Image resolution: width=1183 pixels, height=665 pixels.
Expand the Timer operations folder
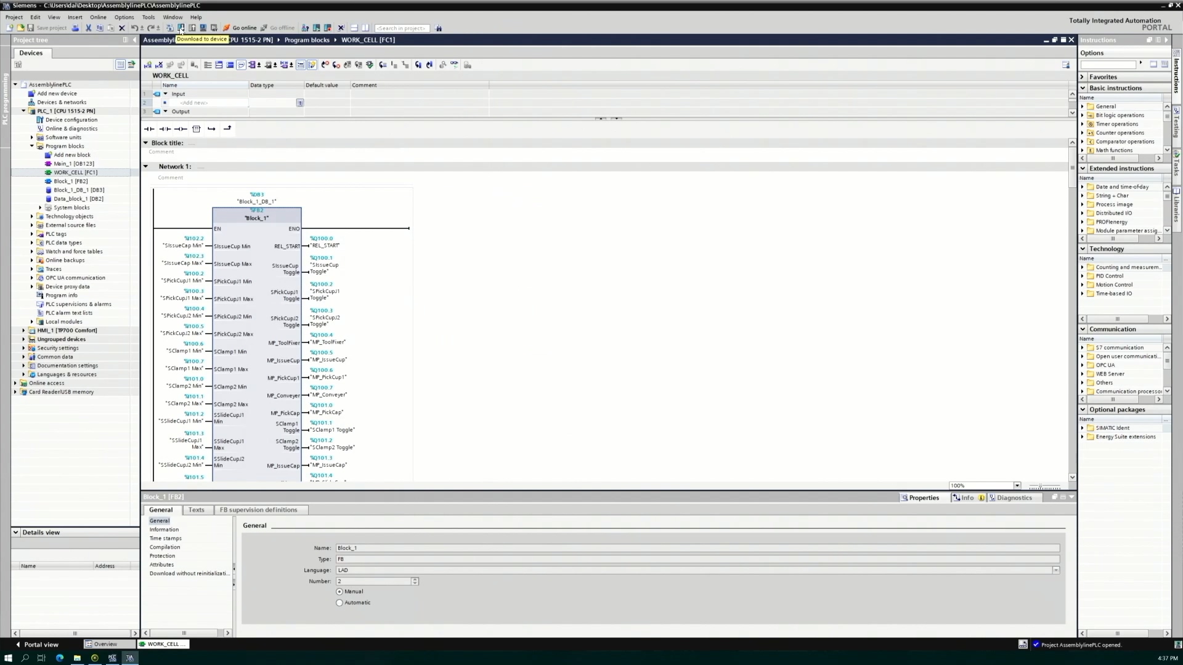pos(1083,124)
